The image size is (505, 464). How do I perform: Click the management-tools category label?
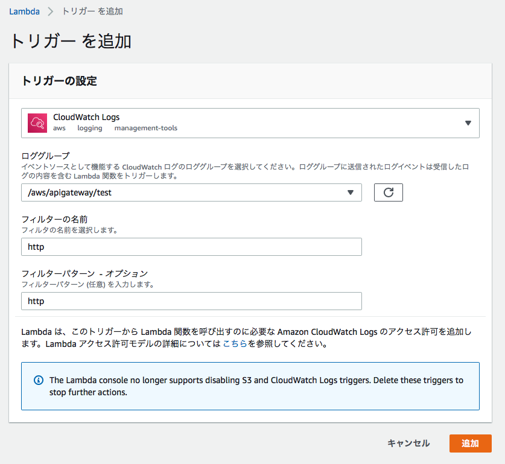pyautogui.click(x=145, y=129)
